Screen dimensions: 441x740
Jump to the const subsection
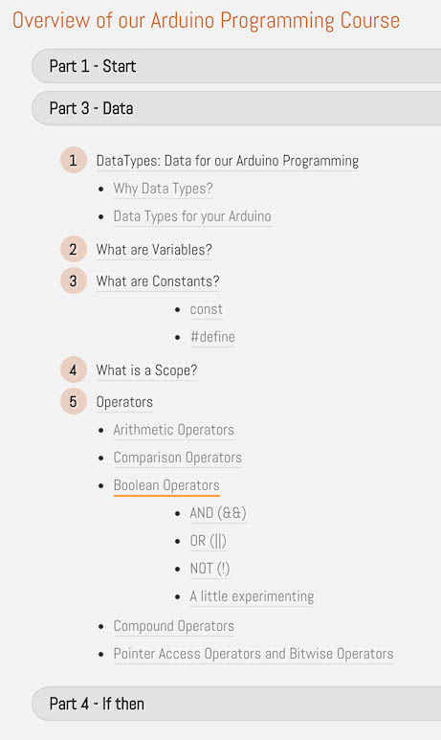click(206, 309)
